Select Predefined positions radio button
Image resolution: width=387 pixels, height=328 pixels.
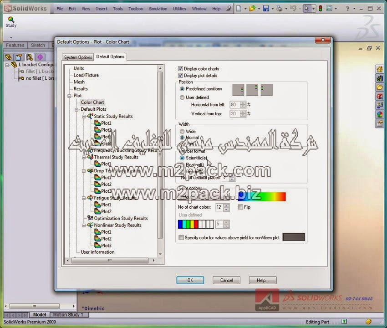pyautogui.click(x=182, y=89)
